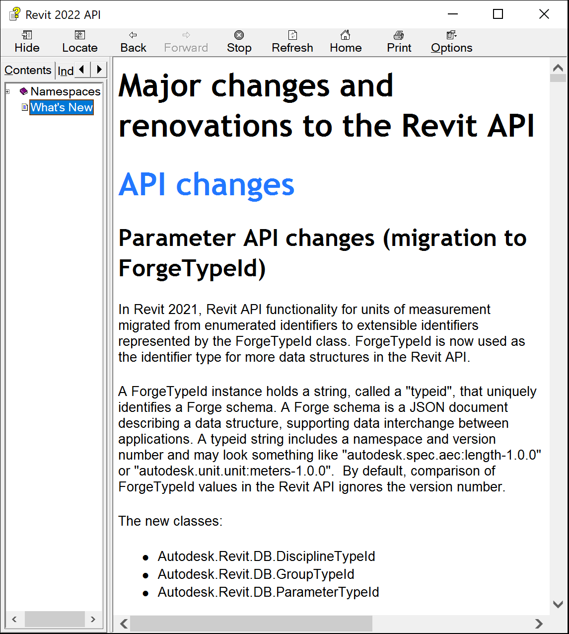569x634 pixels.
Task: Switch to the Contents tab
Action: point(28,70)
